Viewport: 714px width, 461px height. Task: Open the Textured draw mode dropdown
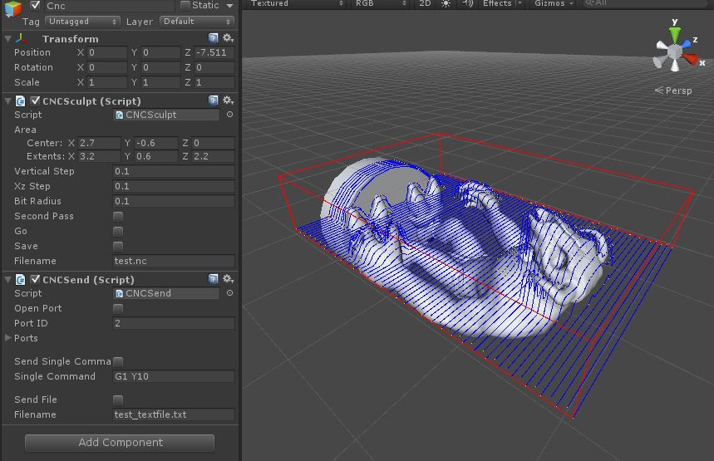[x=297, y=3]
